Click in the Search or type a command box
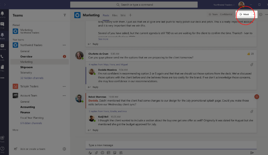Screen dimensions: 268x155 pyautogui.click(x=134, y=5)
